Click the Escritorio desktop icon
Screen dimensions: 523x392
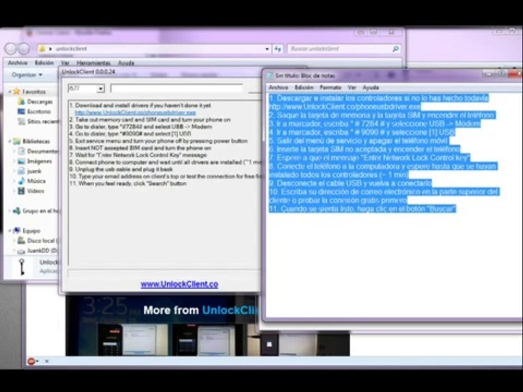21,111
